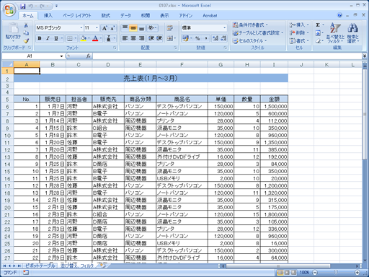Click セルのスタイル button
369x277 pixels.
(250, 41)
